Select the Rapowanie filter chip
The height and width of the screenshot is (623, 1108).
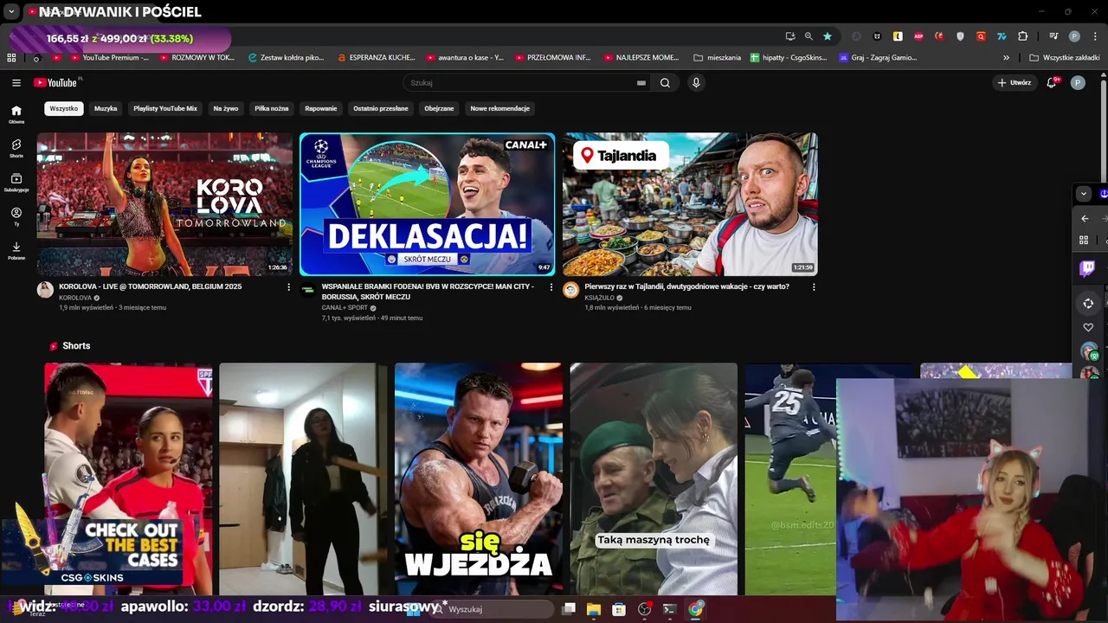click(x=321, y=109)
